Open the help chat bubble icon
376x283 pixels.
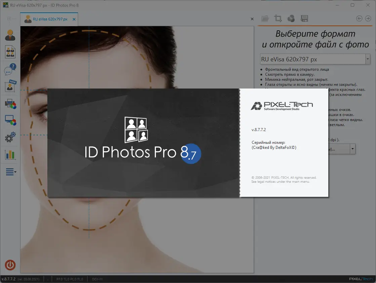pos(10,69)
